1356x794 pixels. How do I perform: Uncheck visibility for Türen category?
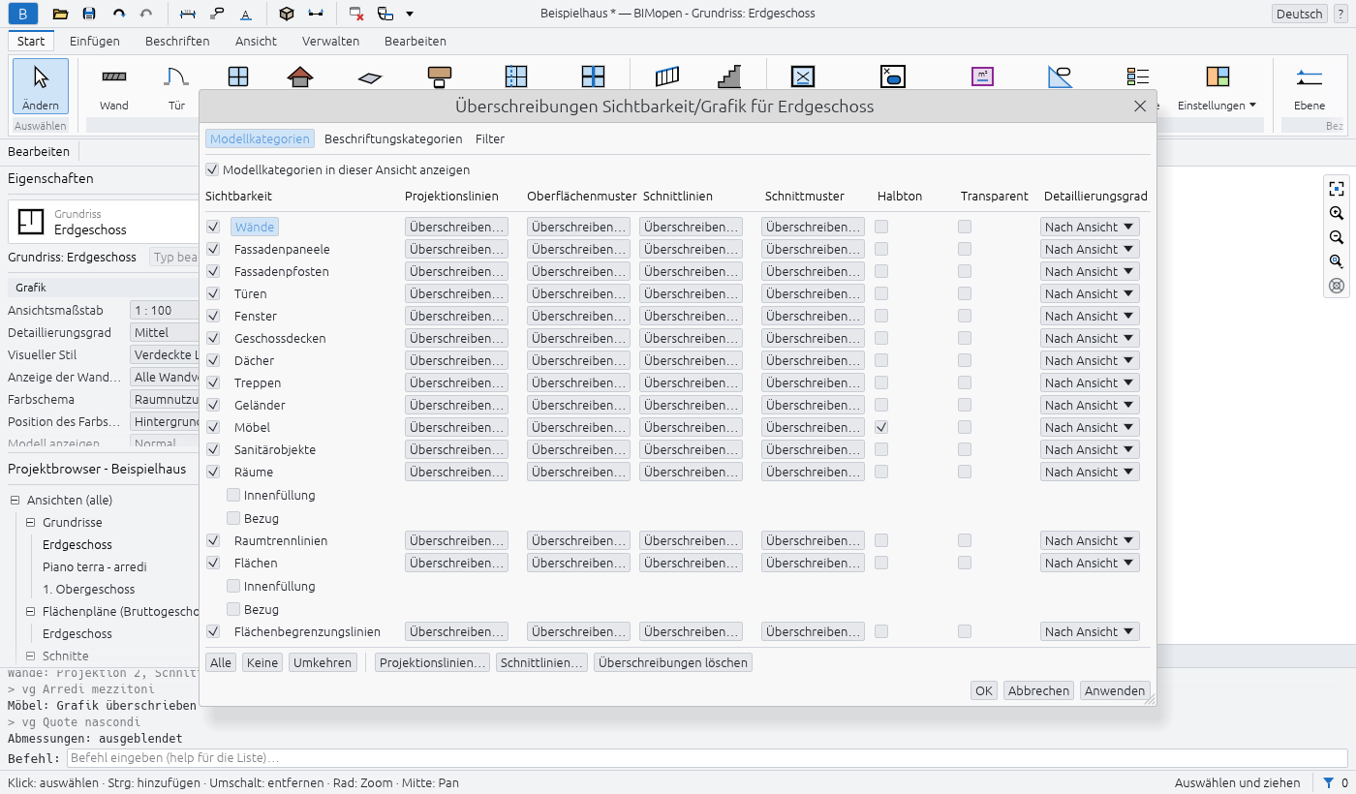[x=213, y=293]
